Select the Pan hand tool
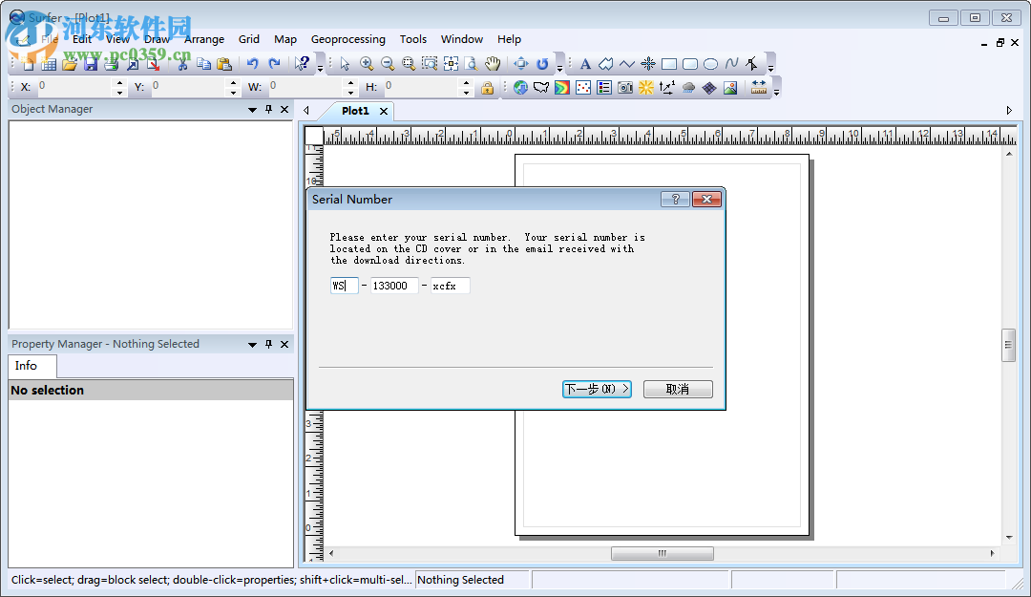 (x=493, y=64)
